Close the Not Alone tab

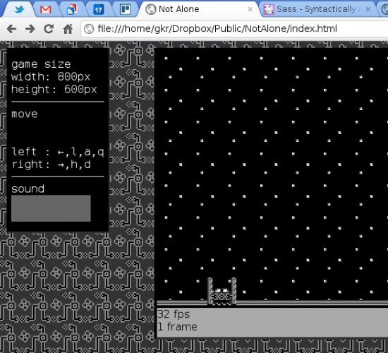point(250,9)
